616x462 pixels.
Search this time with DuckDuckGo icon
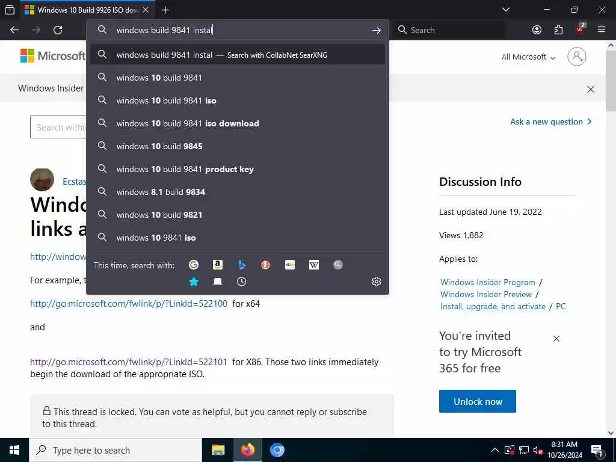point(265,265)
